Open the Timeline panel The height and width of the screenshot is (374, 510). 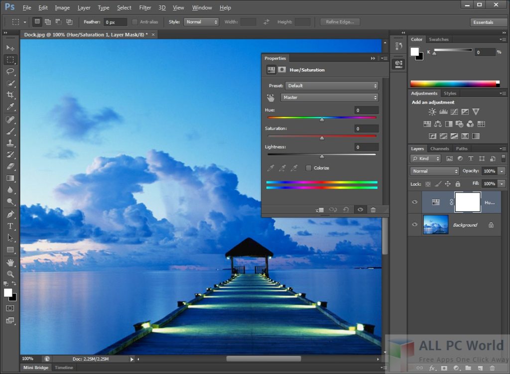click(x=64, y=368)
